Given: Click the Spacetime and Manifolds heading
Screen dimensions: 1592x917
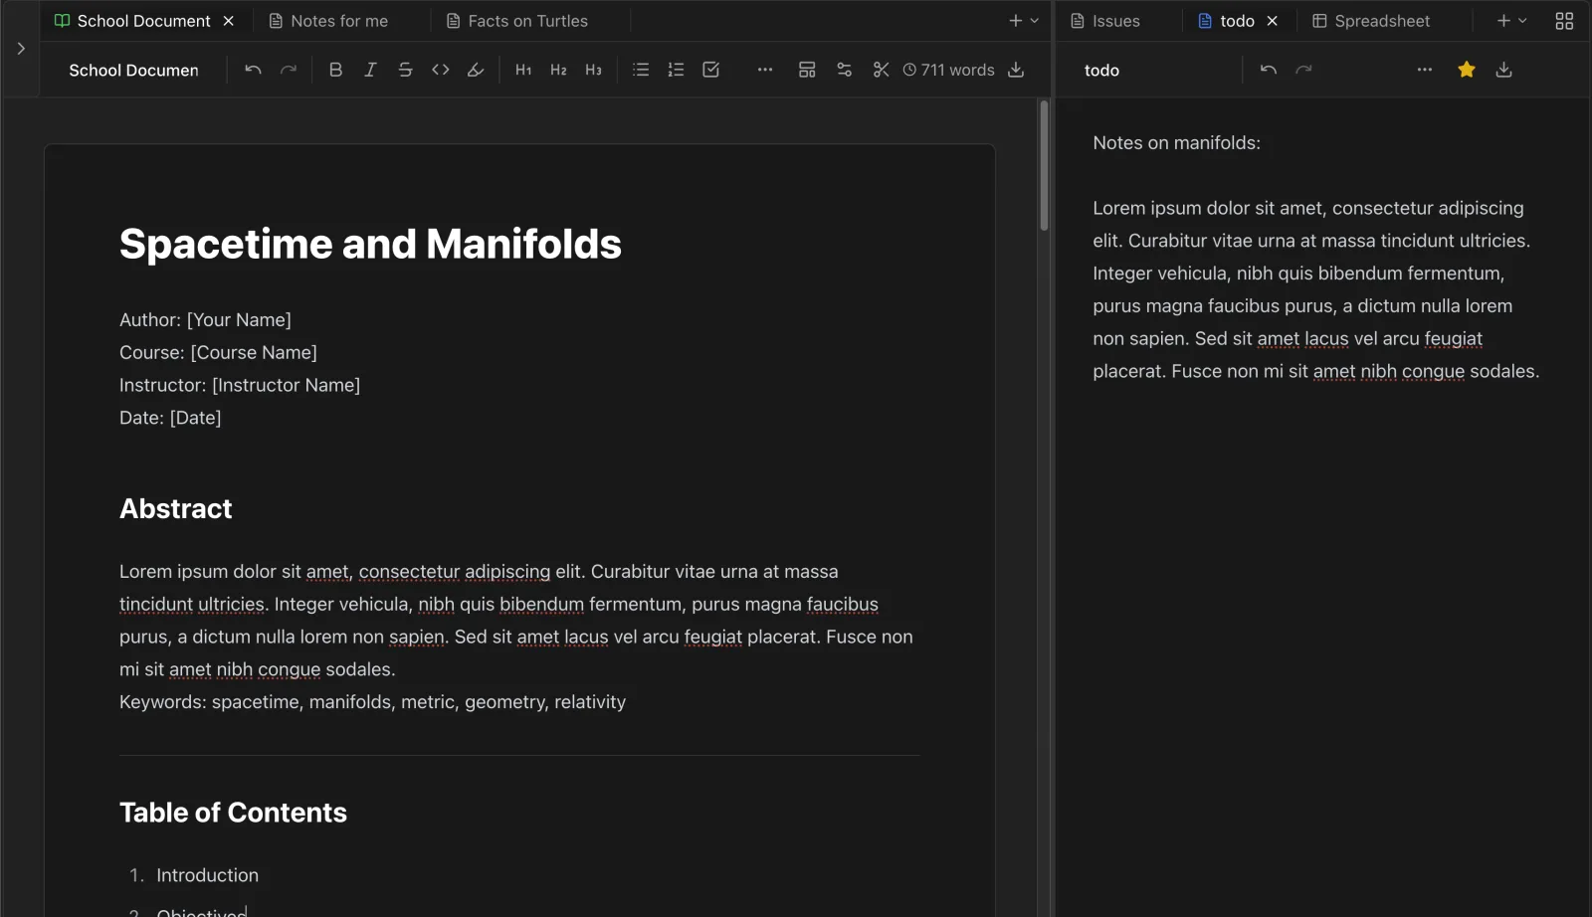Looking at the screenshot, I should tap(370, 244).
